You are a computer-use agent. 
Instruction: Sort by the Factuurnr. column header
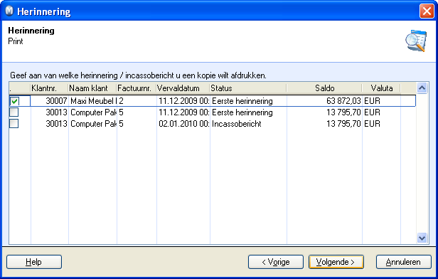point(137,88)
